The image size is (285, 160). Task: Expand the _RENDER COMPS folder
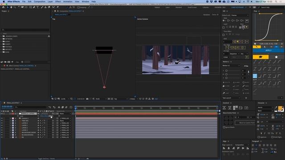click(x=1, y=36)
